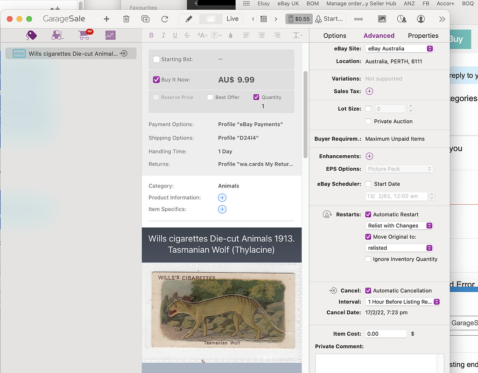Open the eBay UK bookmark in browser
The width and height of the screenshot is (478, 373).
pyautogui.click(x=288, y=4)
